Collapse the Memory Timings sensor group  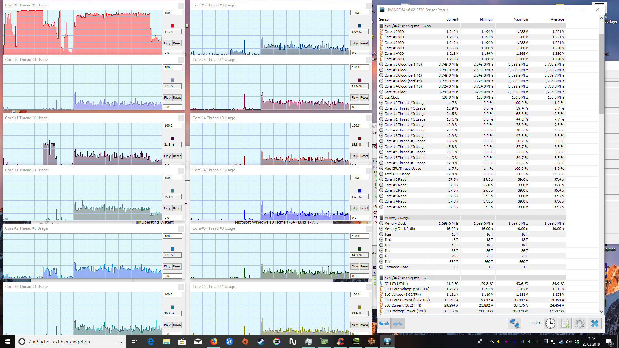381,218
